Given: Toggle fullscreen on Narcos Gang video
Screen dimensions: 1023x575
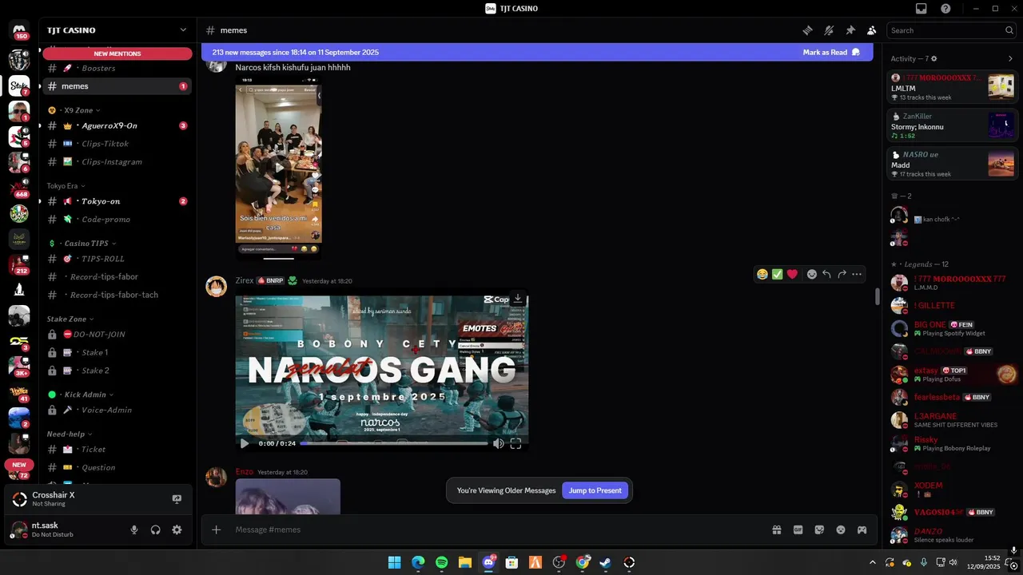Looking at the screenshot, I should click(515, 443).
